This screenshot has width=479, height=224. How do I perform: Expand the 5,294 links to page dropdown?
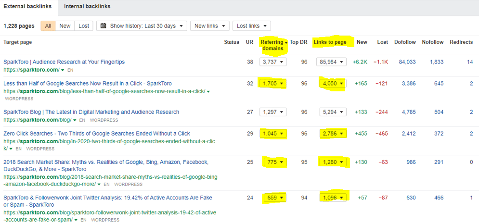click(x=333, y=112)
